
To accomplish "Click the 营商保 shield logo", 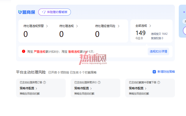I will coord(20,12).
